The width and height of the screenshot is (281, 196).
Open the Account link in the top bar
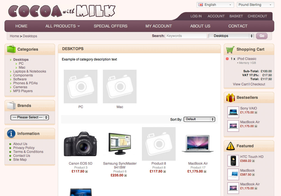(216, 16)
